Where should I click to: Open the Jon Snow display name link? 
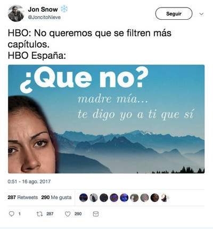coord(43,9)
